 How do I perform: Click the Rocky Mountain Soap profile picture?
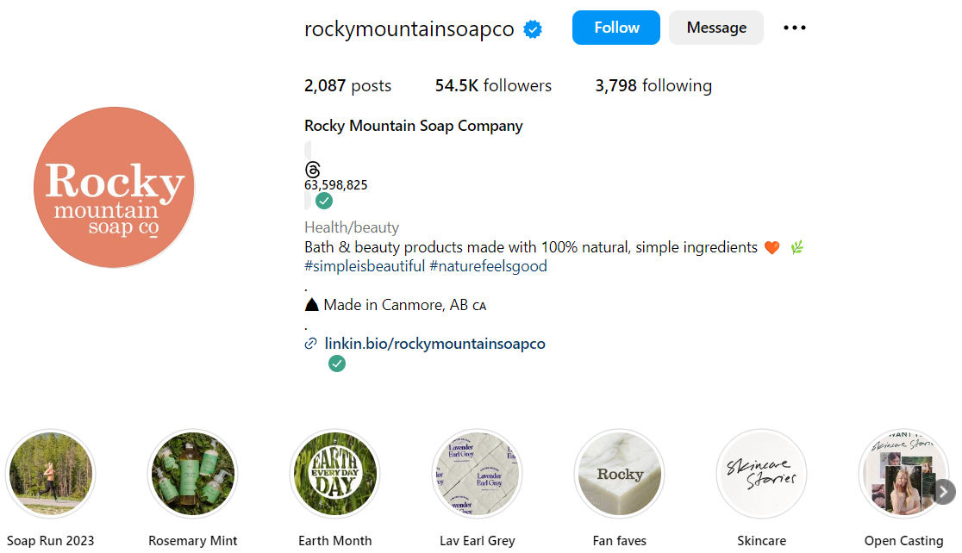[x=114, y=187]
